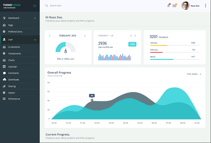Open the three-dot options menu
The width and height of the screenshot is (211, 143).
(x=205, y=6)
